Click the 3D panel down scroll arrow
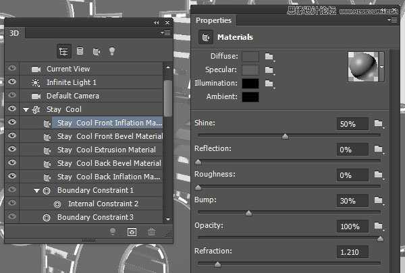The image size is (405, 273). [x=168, y=219]
